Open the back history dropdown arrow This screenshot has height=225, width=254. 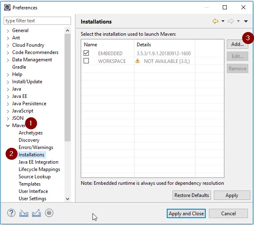click(x=223, y=22)
